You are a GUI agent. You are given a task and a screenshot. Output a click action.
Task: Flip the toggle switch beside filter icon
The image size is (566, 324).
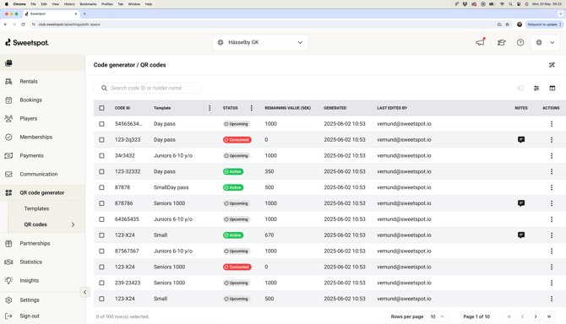click(x=520, y=88)
